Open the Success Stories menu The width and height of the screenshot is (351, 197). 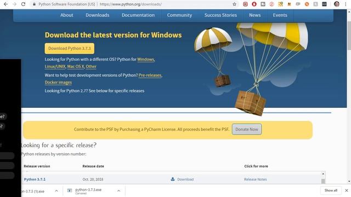tap(220, 15)
